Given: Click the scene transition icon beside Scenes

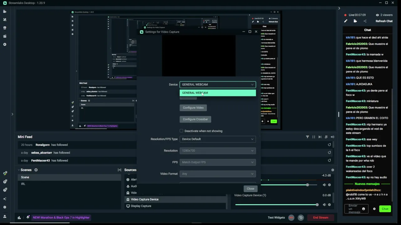Looking at the screenshot, I should click(119, 170).
